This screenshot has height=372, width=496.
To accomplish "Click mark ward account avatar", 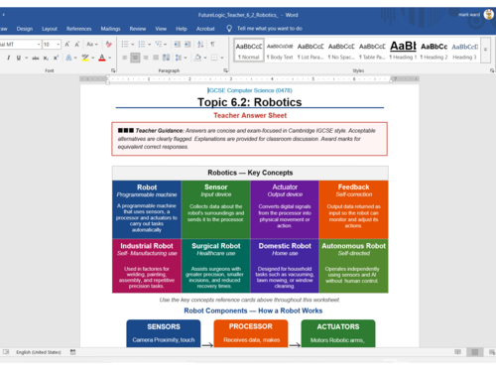I will click(x=489, y=15).
